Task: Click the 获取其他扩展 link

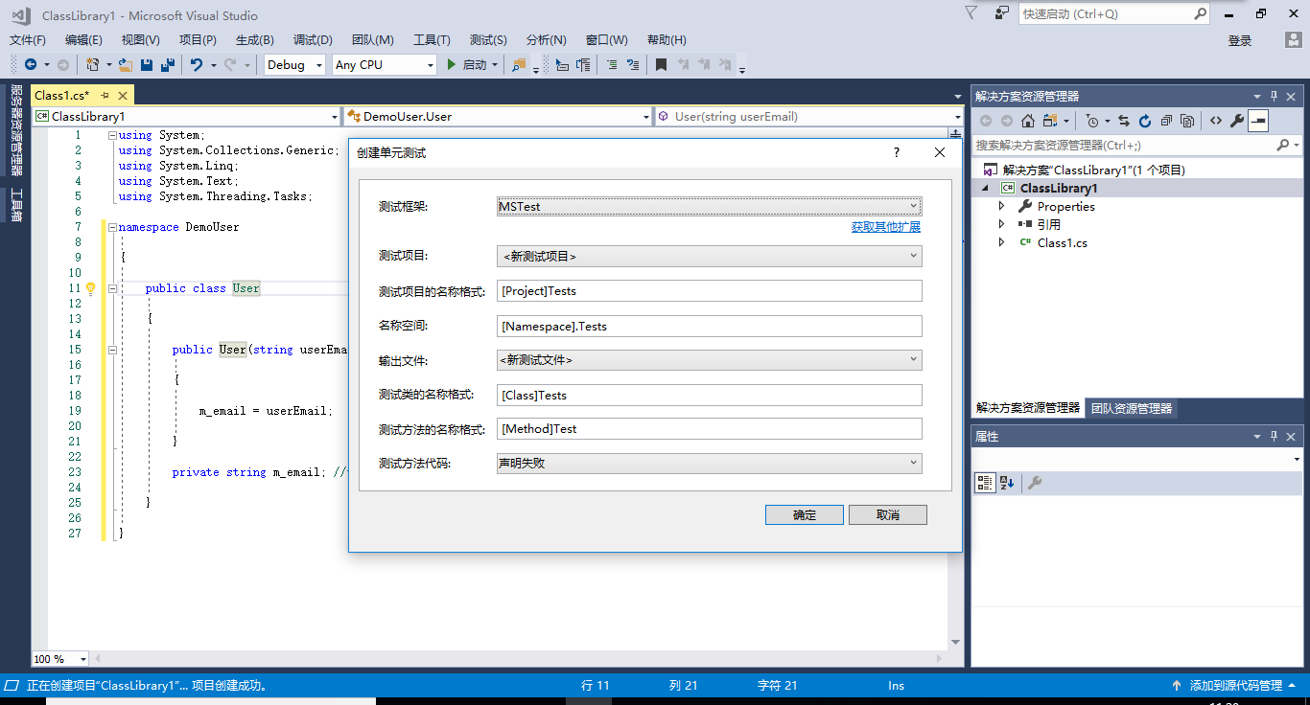Action: coord(885,227)
